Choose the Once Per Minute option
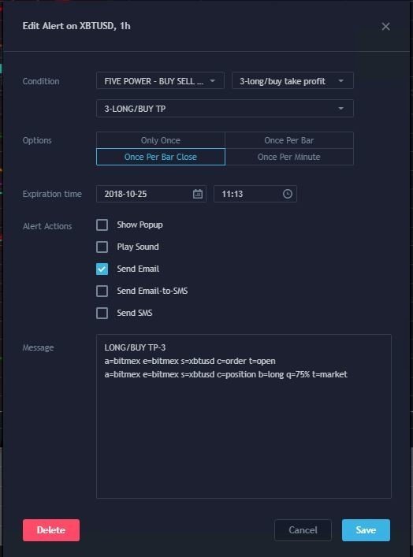Image resolution: width=413 pixels, height=557 pixels. (289, 157)
